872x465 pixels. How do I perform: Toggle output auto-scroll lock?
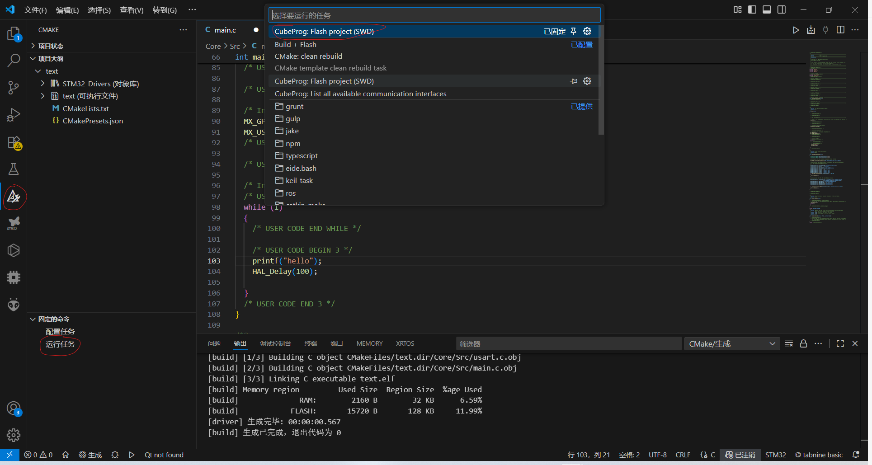pyautogui.click(x=803, y=344)
